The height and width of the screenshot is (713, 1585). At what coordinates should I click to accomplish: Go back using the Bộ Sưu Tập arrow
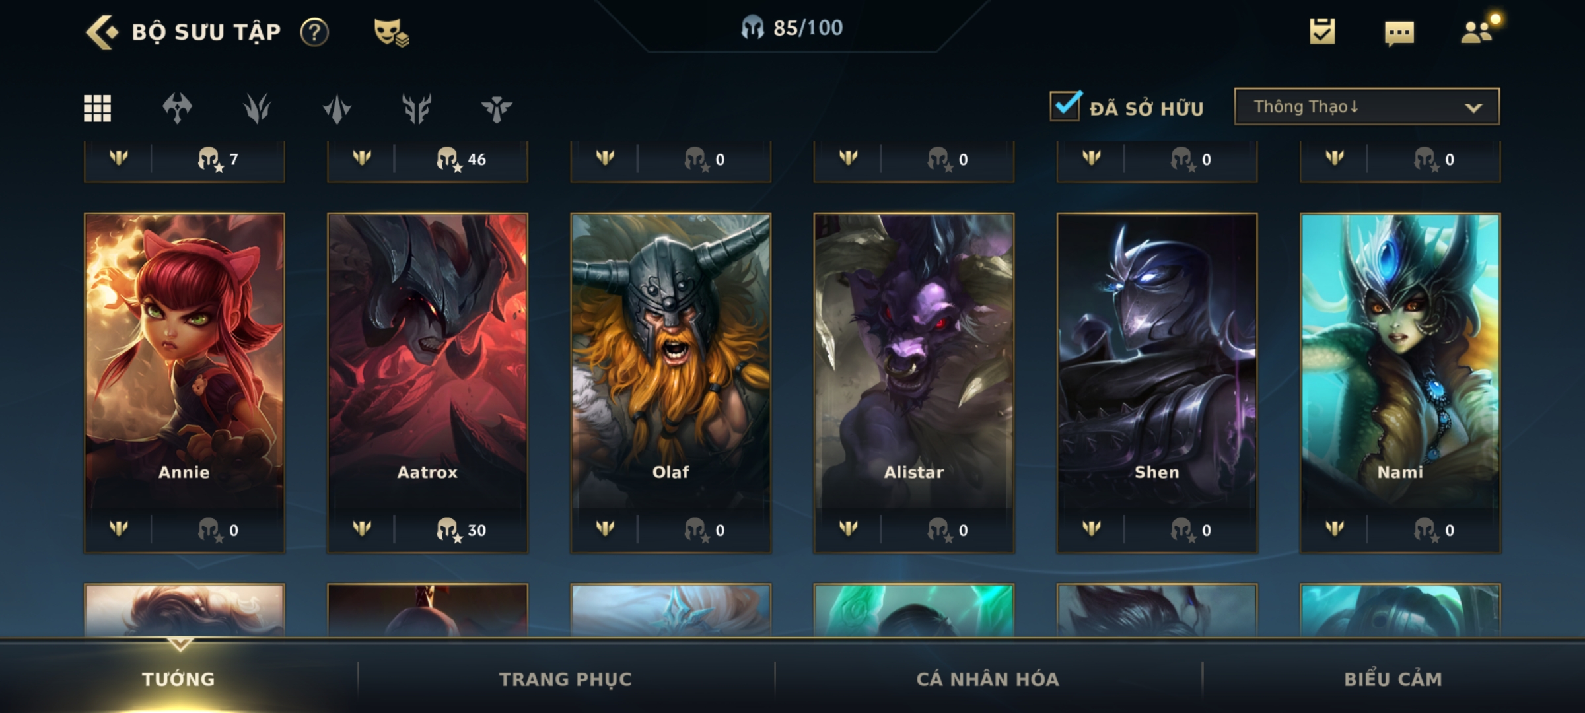[102, 32]
